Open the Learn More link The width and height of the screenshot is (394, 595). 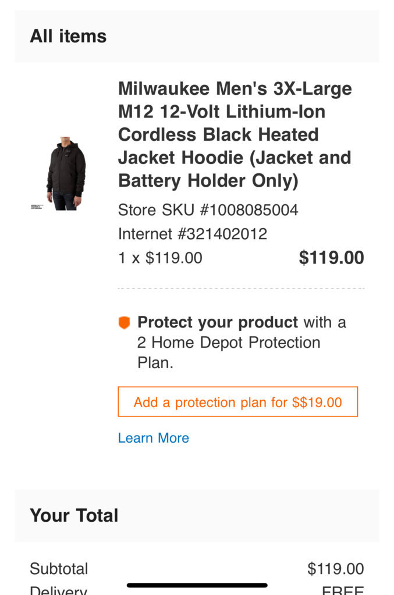[153, 438]
